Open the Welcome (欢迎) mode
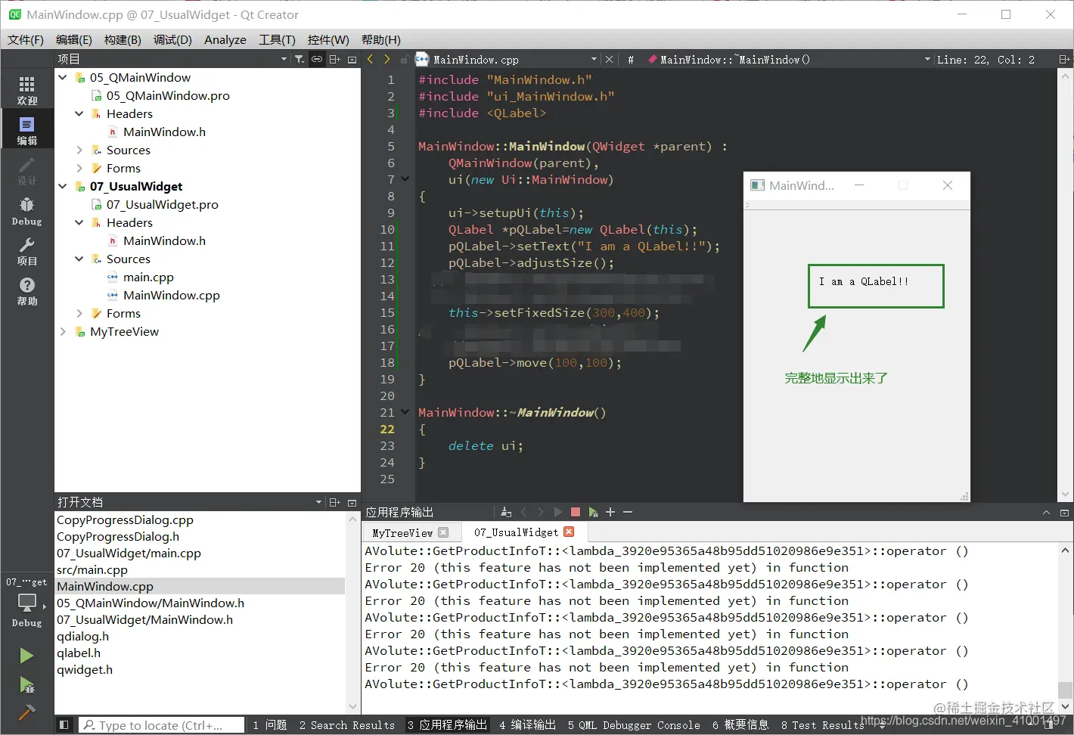Viewport: 1074px width, 735px height. (26, 90)
